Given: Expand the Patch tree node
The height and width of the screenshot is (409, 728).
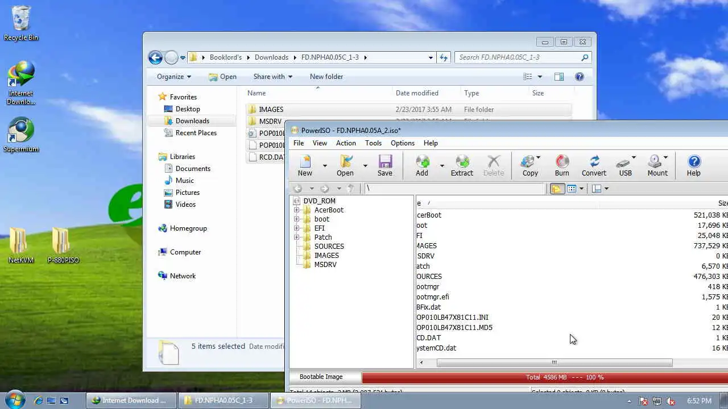Looking at the screenshot, I should (x=296, y=237).
